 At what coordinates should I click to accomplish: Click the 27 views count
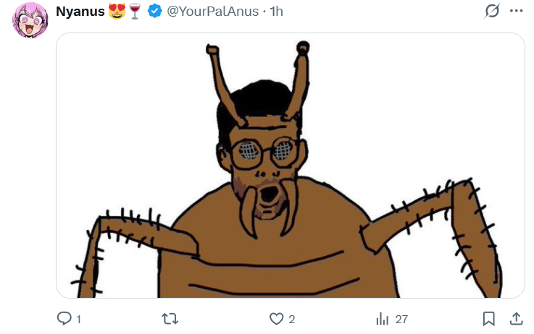coord(401,320)
